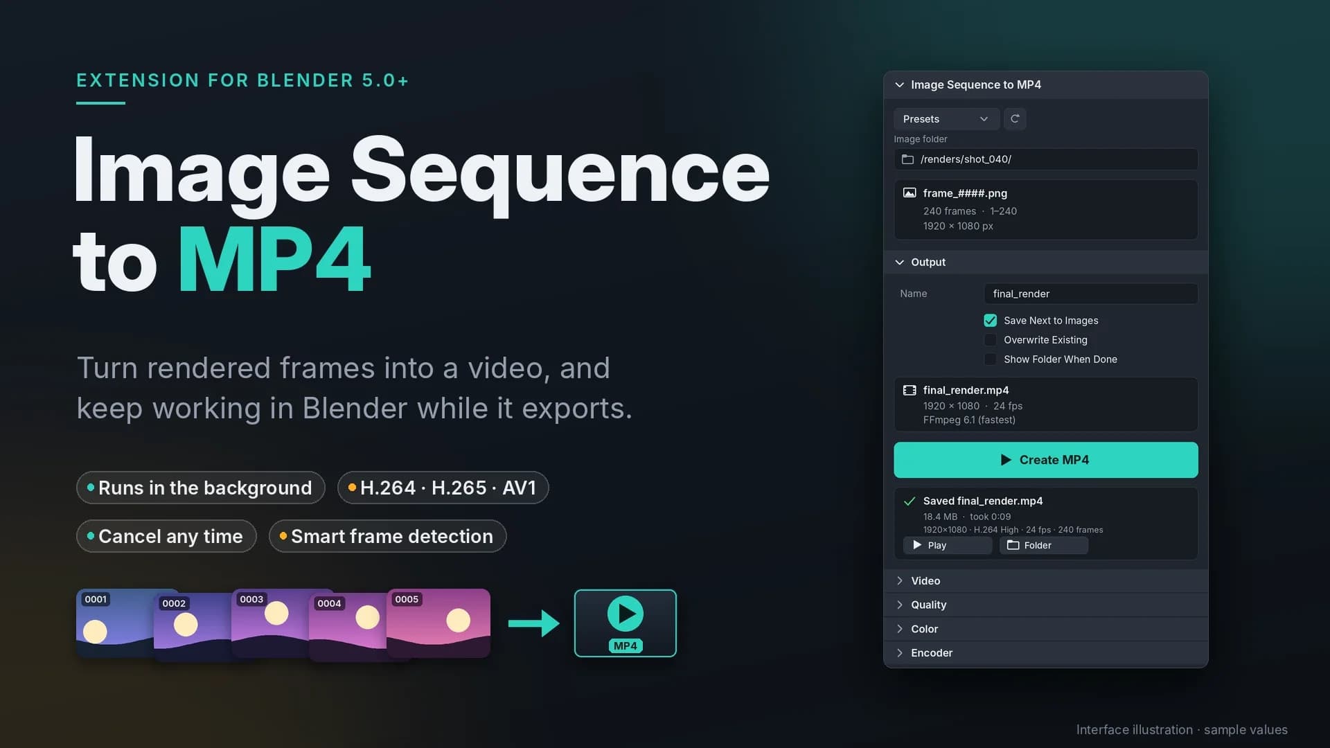Click the green checkmark next to Saved final_render.mp4
Screen dimensions: 1330x748
point(910,501)
